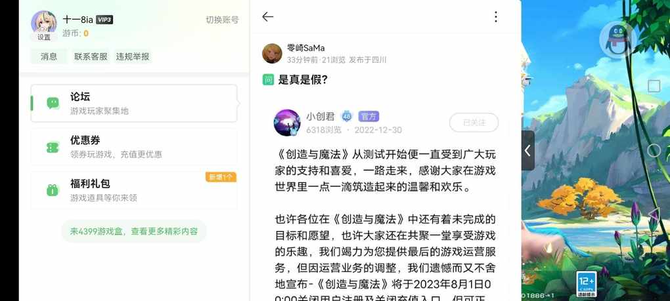
Task: Open the 优惠券 coupons section
Action: click(x=134, y=147)
